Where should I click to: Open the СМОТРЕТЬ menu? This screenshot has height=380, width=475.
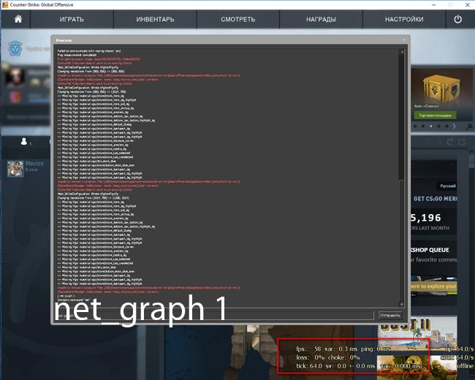238,20
